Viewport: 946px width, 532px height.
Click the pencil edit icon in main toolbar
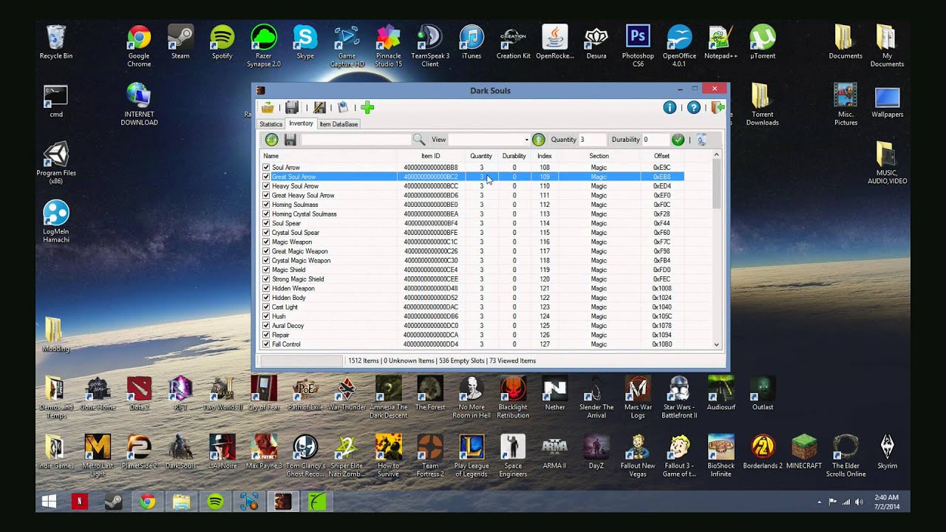coord(319,108)
